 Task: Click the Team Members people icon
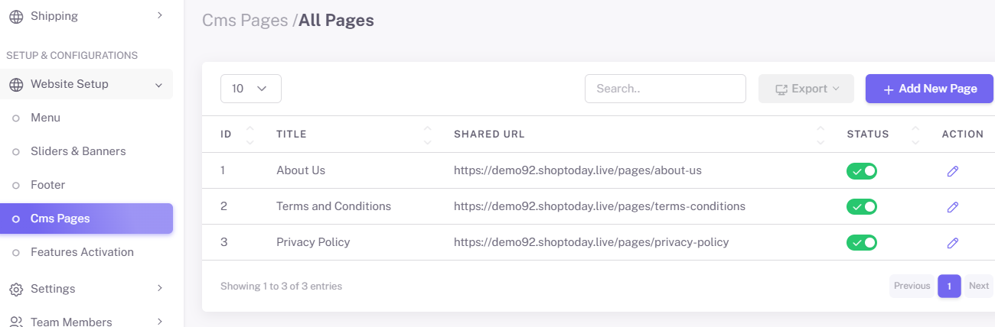pos(15,322)
